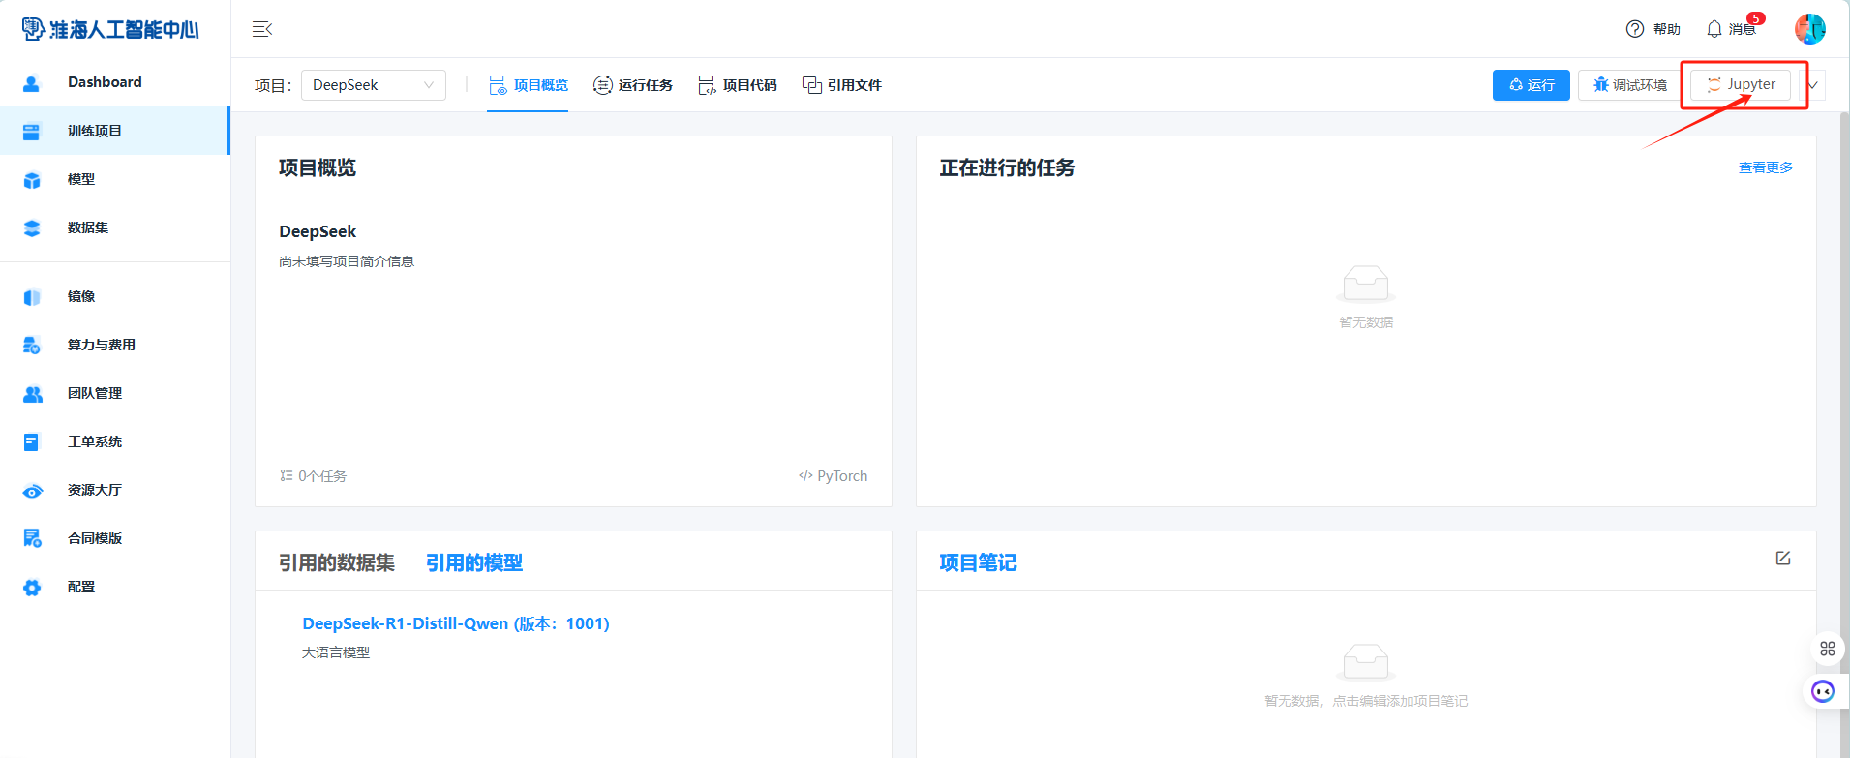Click the PyTorch framework label

833,476
